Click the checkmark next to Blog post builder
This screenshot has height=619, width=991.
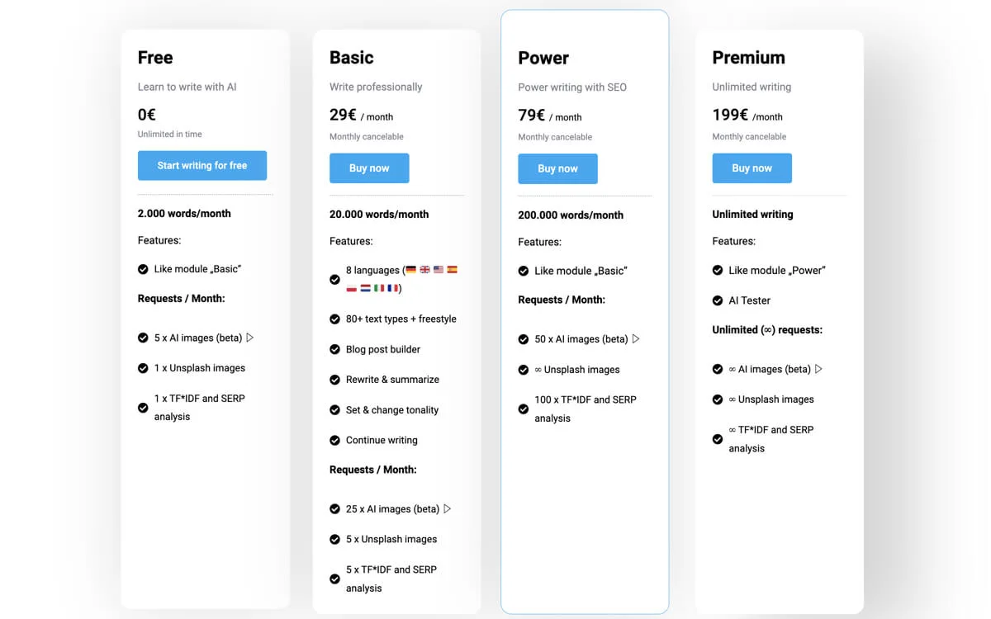point(334,349)
